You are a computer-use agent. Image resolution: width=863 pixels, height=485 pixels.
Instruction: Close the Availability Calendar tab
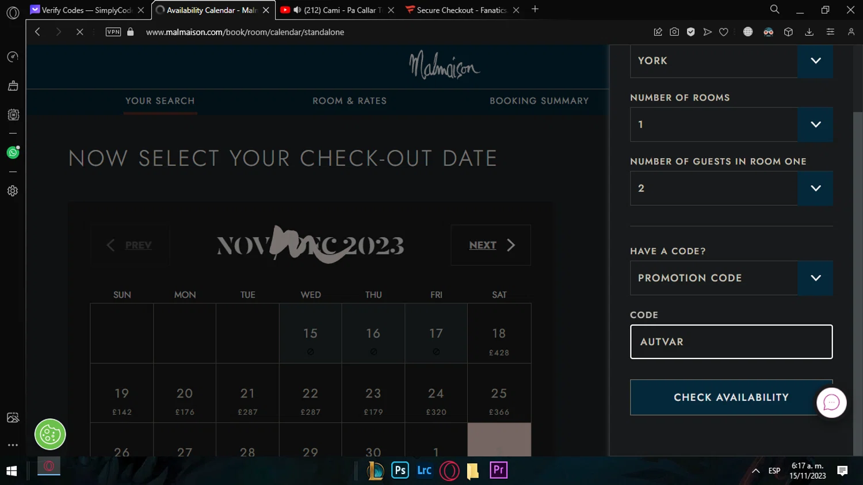click(x=266, y=10)
